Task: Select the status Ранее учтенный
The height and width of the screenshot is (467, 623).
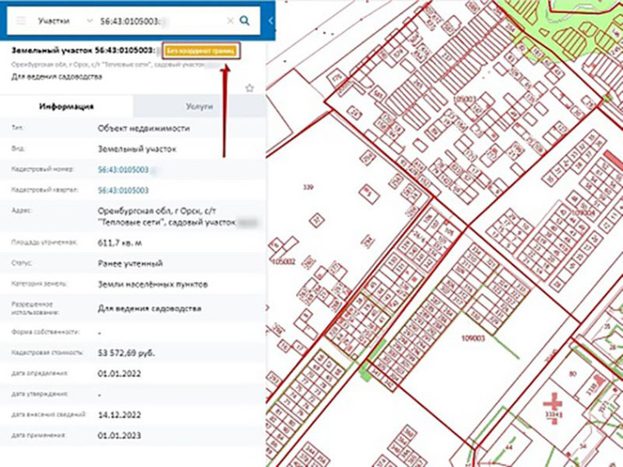Action: click(x=130, y=263)
